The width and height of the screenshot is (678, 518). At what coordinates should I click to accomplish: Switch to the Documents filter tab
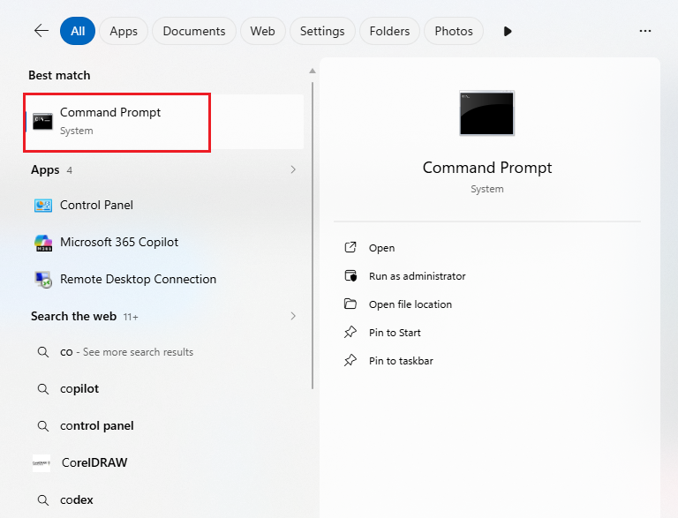(x=194, y=31)
